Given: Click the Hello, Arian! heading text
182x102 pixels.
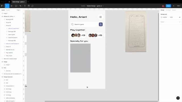Looking at the screenshot, I should [x=78, y=17].
